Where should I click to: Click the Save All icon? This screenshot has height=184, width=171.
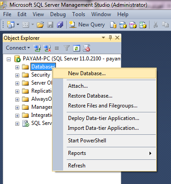[x=60, y=25]
